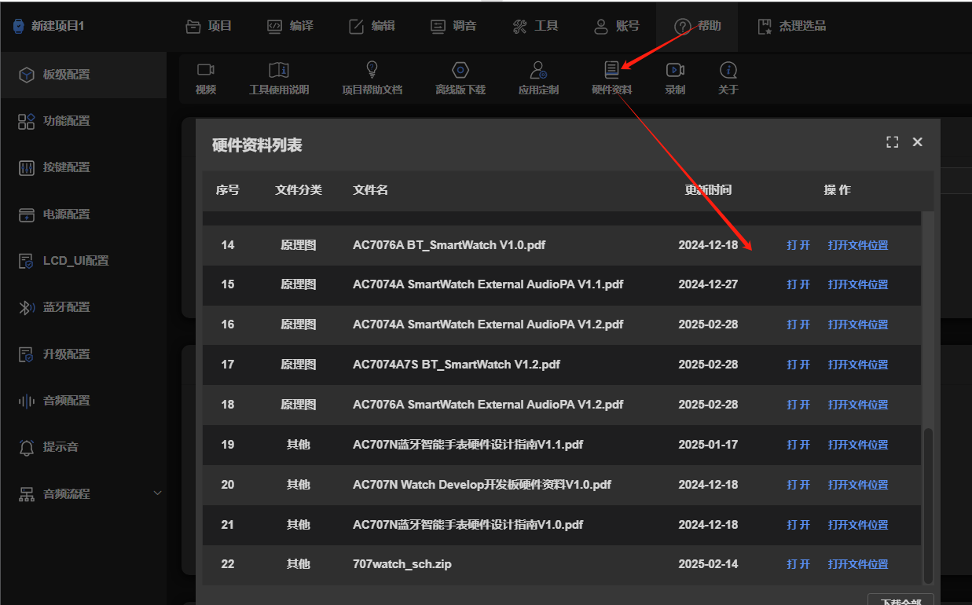Click the 更新时间 column header

[708, 190]
